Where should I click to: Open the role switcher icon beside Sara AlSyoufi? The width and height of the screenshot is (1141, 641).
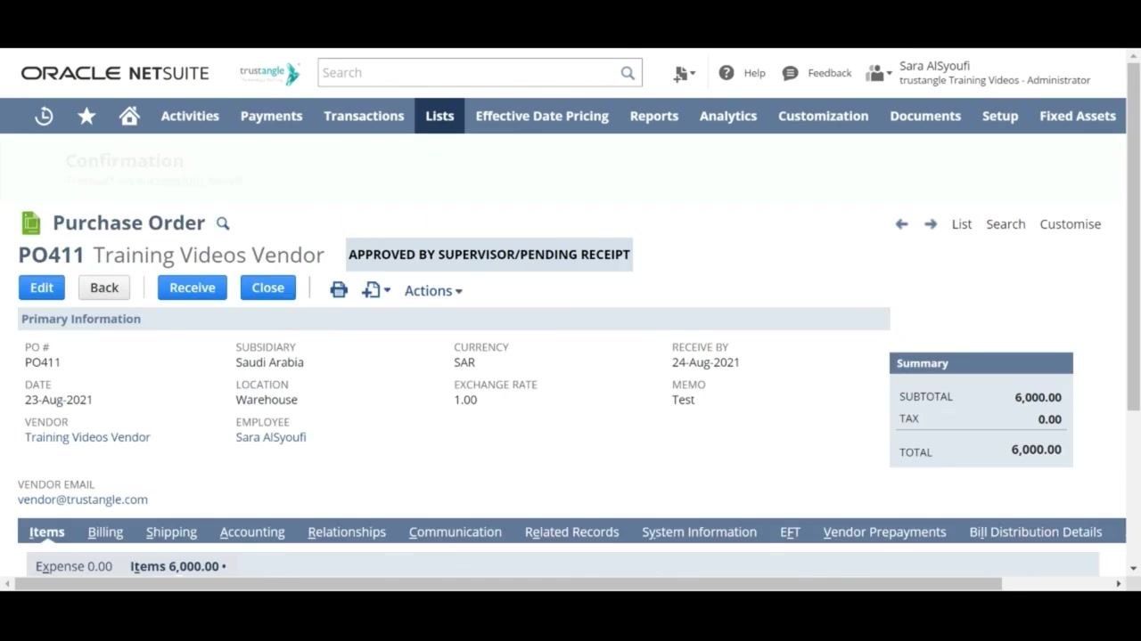tap(878, 73)
